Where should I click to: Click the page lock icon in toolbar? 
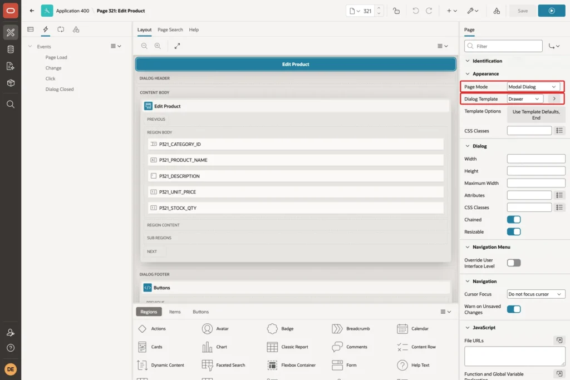tap(396, 11)
